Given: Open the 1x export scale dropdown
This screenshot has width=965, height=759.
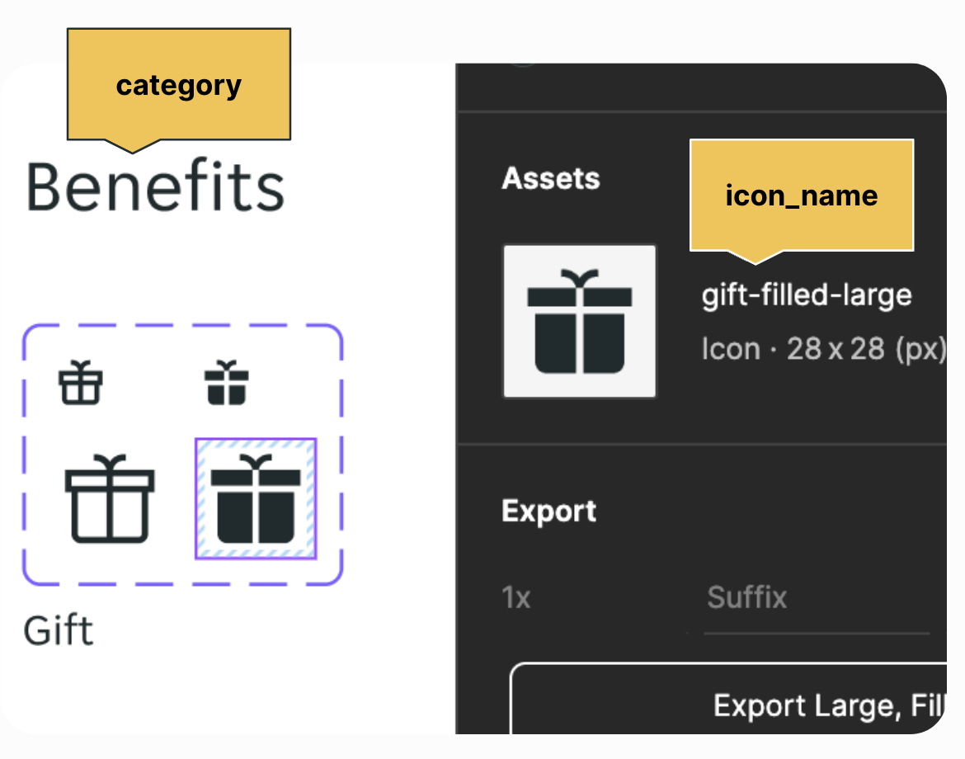Looking at the screenshot, I should tap(517, 597).
